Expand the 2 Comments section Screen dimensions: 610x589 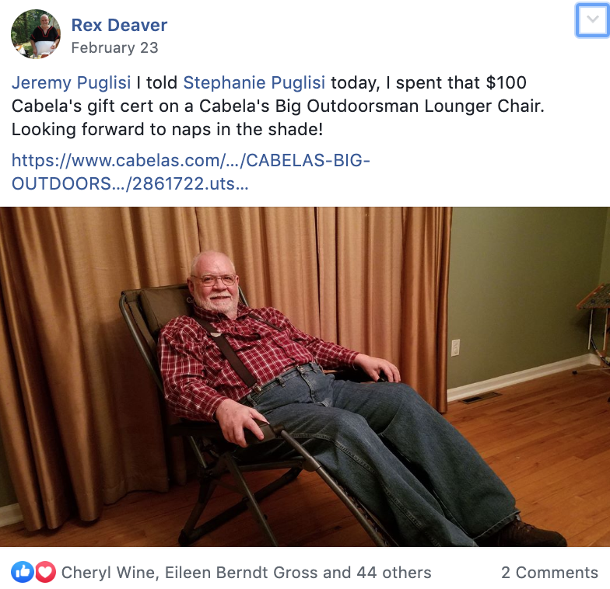click(549, 572)
